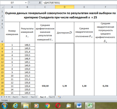Viewport: 117px width, 109px height.
Task: Click the error value 0,236
Action: 105,86
